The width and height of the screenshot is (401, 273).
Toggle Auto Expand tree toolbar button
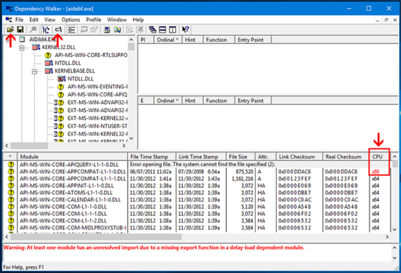pyautogui.click(x=46, y=30)
